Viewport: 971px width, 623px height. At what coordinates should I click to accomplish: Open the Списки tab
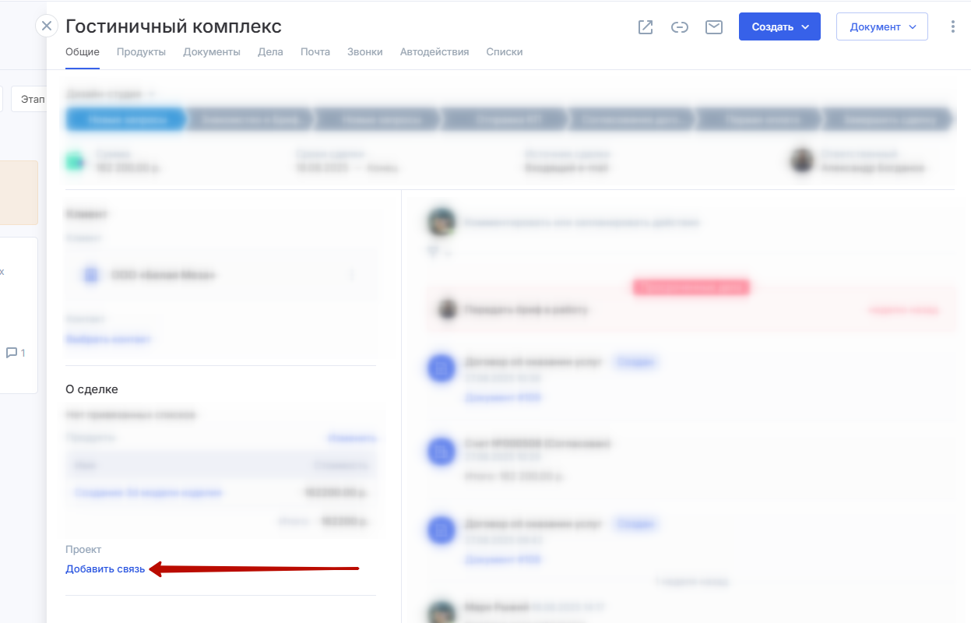[x=505, y=52]
